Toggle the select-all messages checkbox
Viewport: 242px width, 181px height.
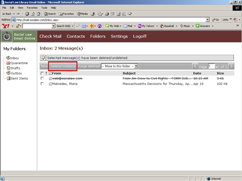(42, 73)
